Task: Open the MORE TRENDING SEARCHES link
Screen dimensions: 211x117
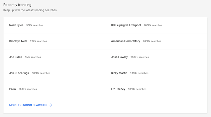Action: pos(31,105)
